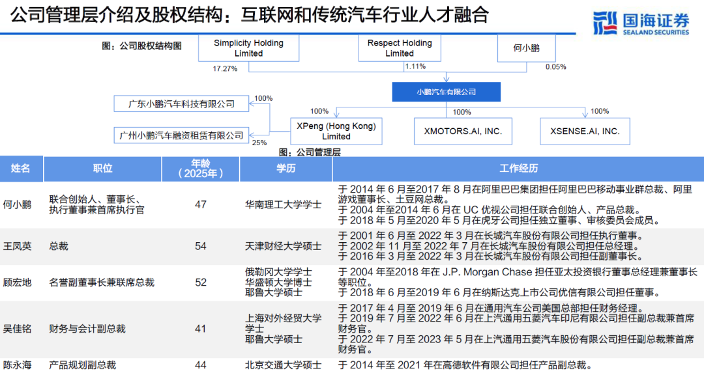Viewport: 704px width, 373px height.
Task: Click the blue 小鹏汽车有限公司 box
Action: point(447,92)
